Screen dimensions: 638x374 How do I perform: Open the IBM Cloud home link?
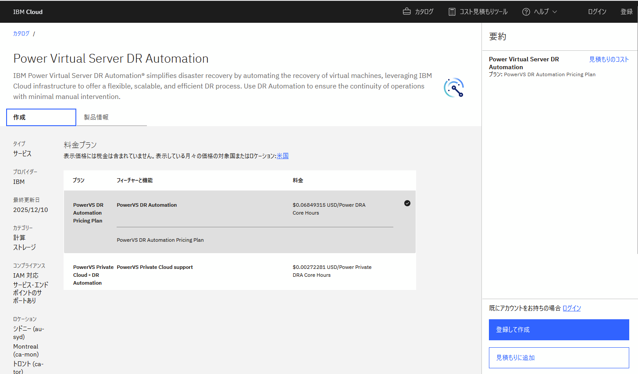coord(28,12)
